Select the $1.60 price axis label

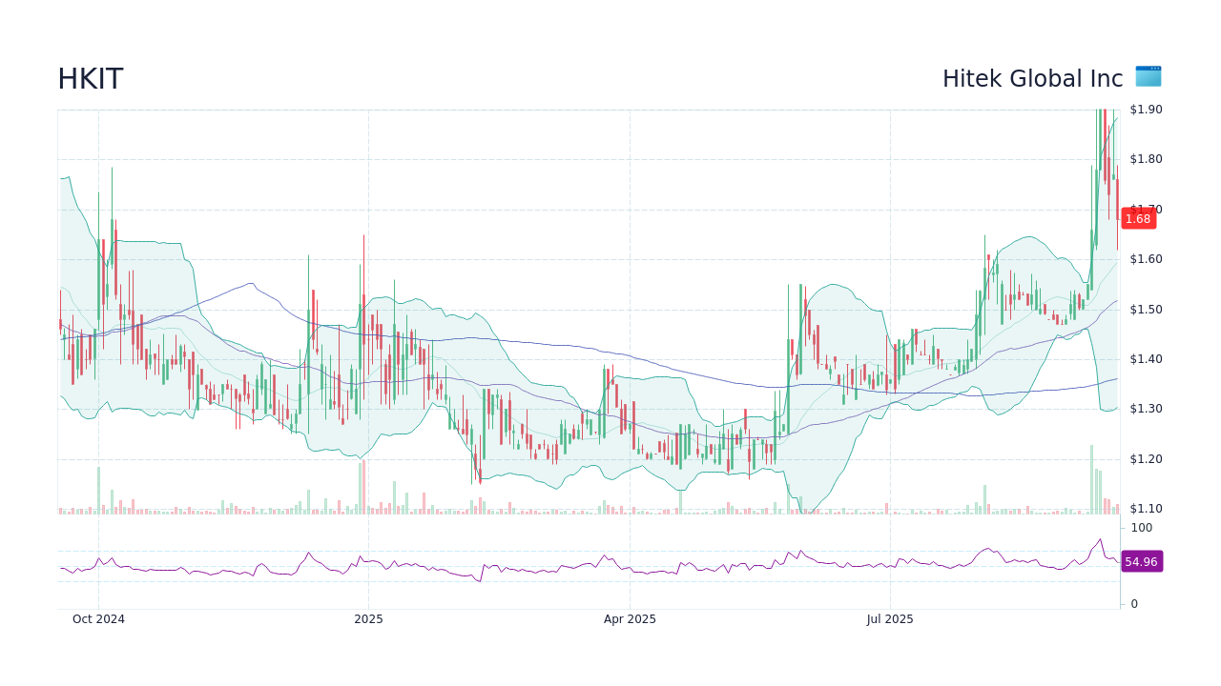coord(1146,259)
